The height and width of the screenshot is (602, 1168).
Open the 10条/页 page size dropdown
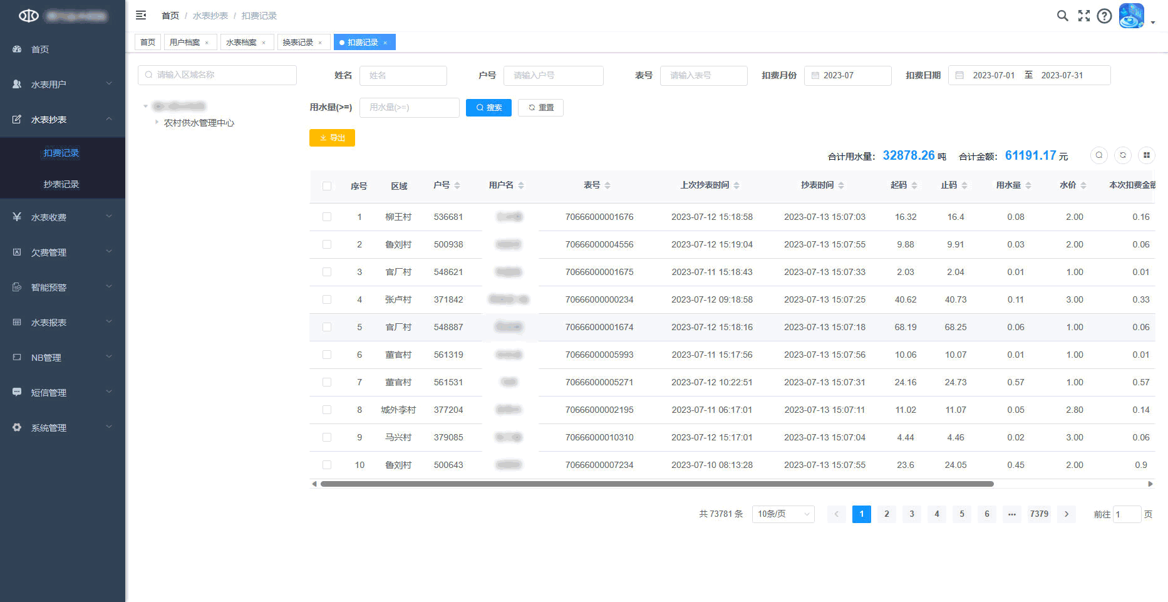tap(783, 514)
